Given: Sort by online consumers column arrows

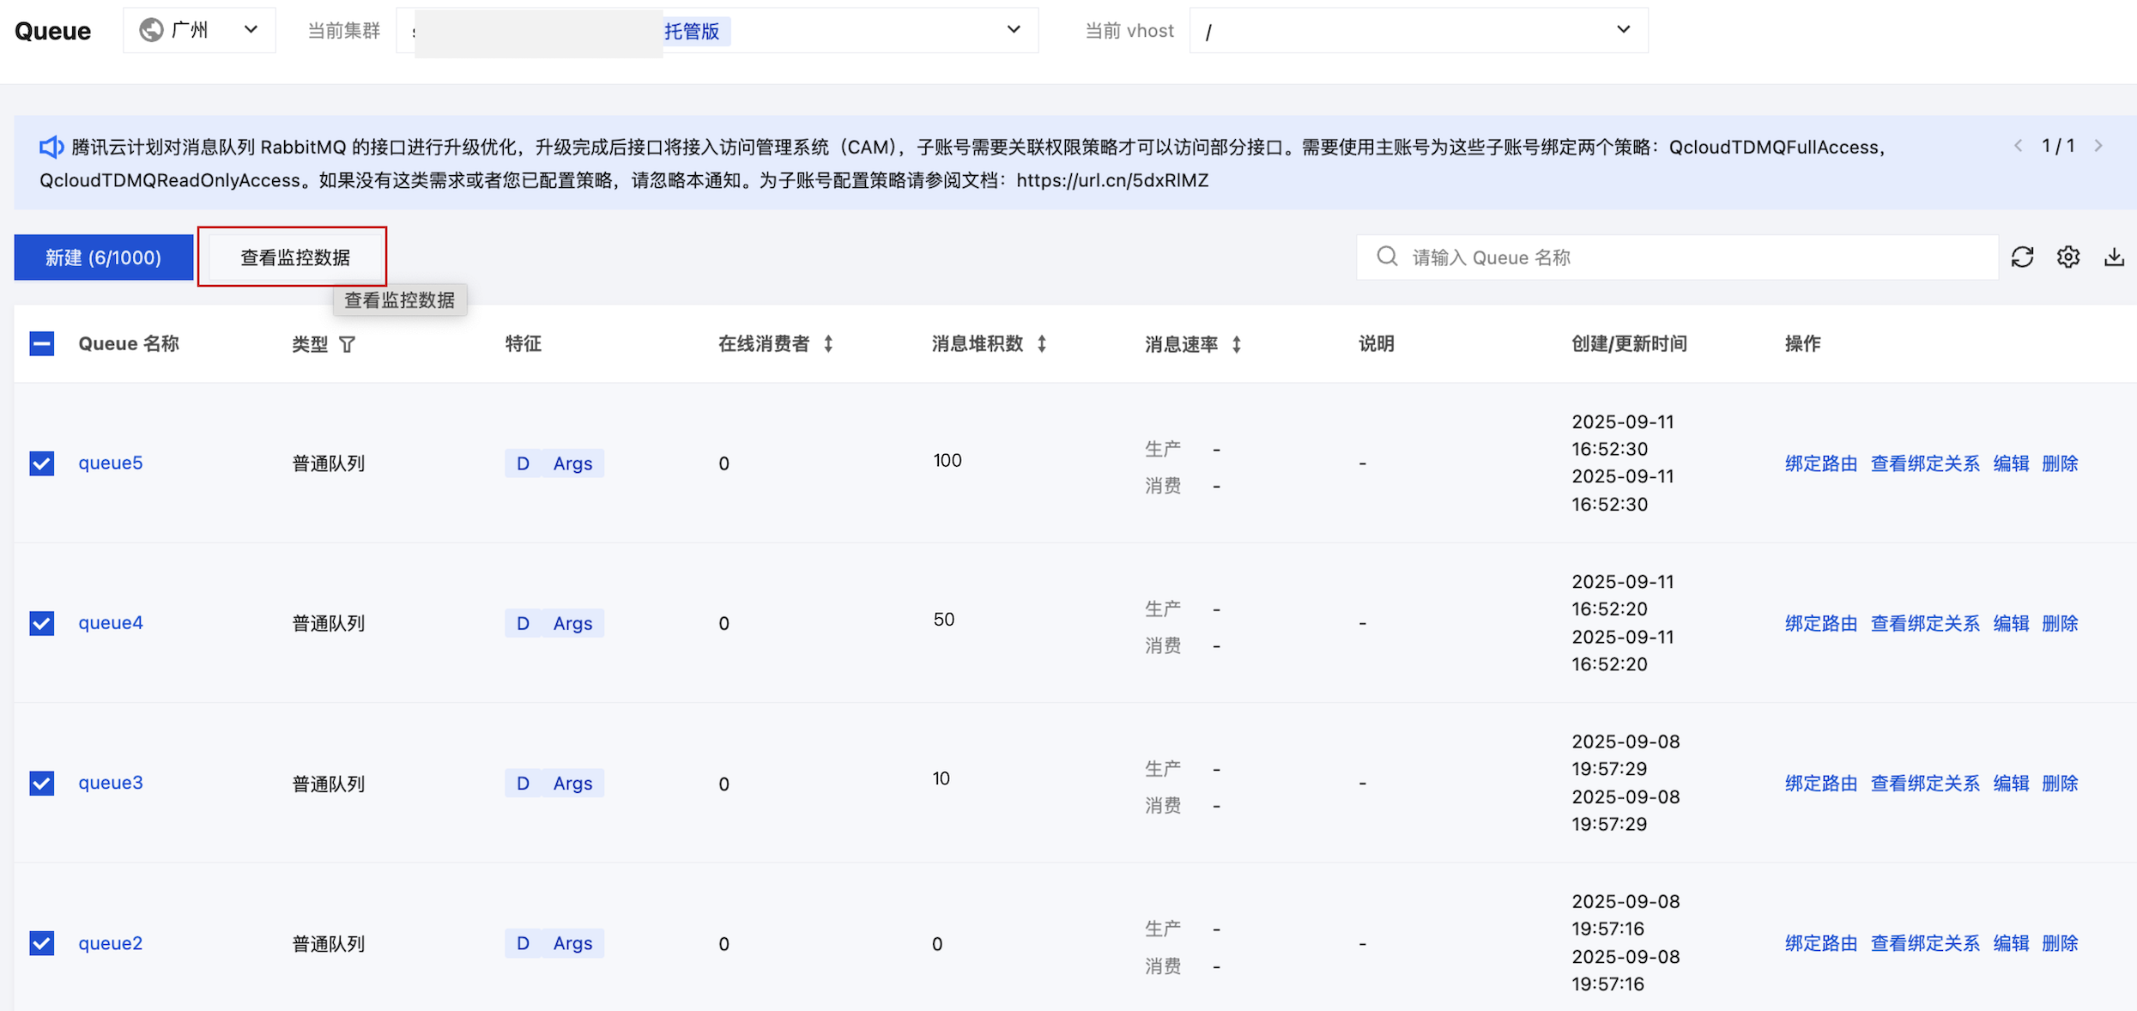Looking at the screenshot, I should click(828, 344).
